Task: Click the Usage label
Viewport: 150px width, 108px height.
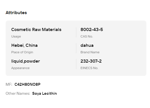Action: (16, 36)
